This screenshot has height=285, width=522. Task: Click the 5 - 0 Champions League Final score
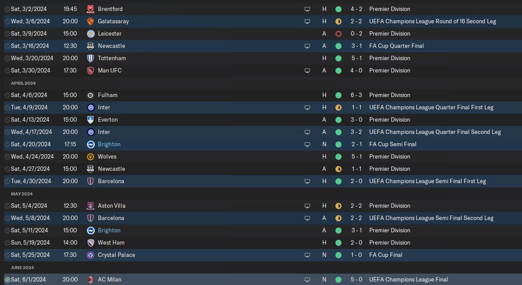coord(356,280)
